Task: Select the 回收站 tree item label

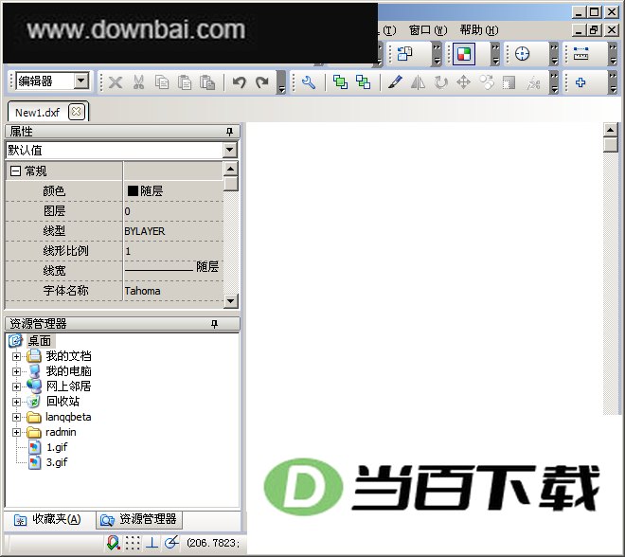Action: point(63,402)
